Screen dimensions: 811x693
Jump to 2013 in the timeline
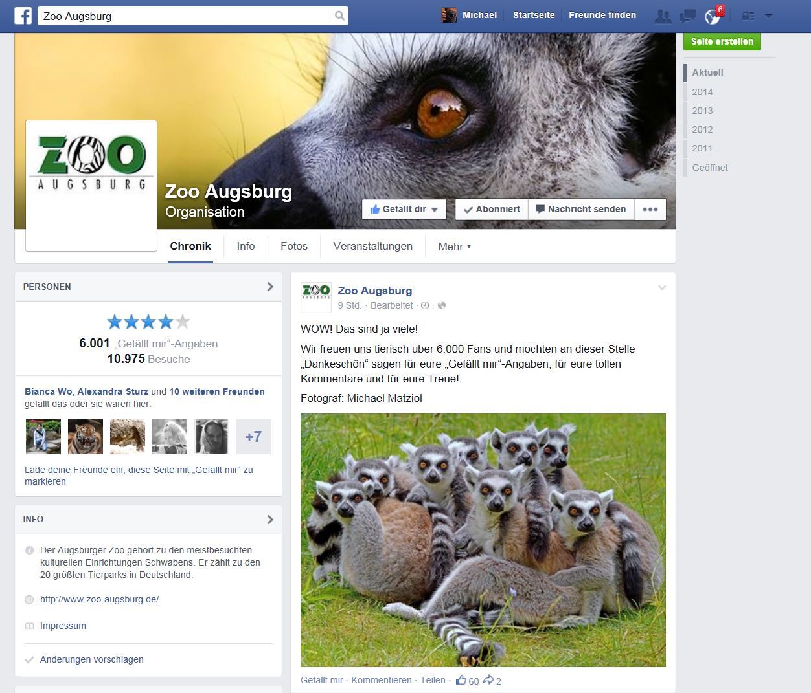click(702, 111)
